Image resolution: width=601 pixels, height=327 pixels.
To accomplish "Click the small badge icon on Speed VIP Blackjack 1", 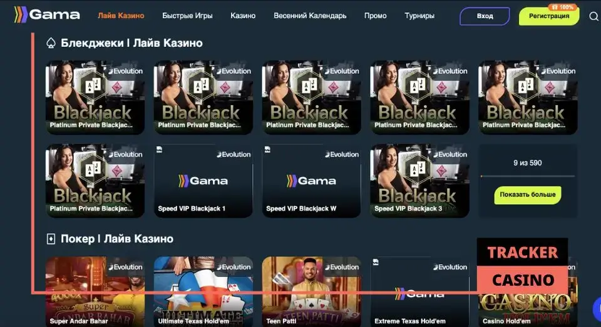I will click(x=160, y=149).
